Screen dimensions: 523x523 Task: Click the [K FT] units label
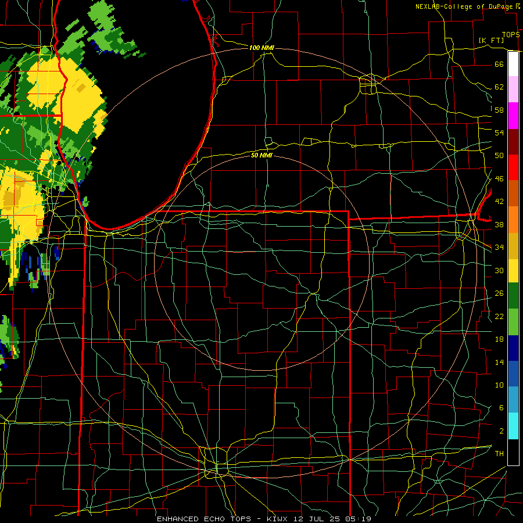coord(491,40)
